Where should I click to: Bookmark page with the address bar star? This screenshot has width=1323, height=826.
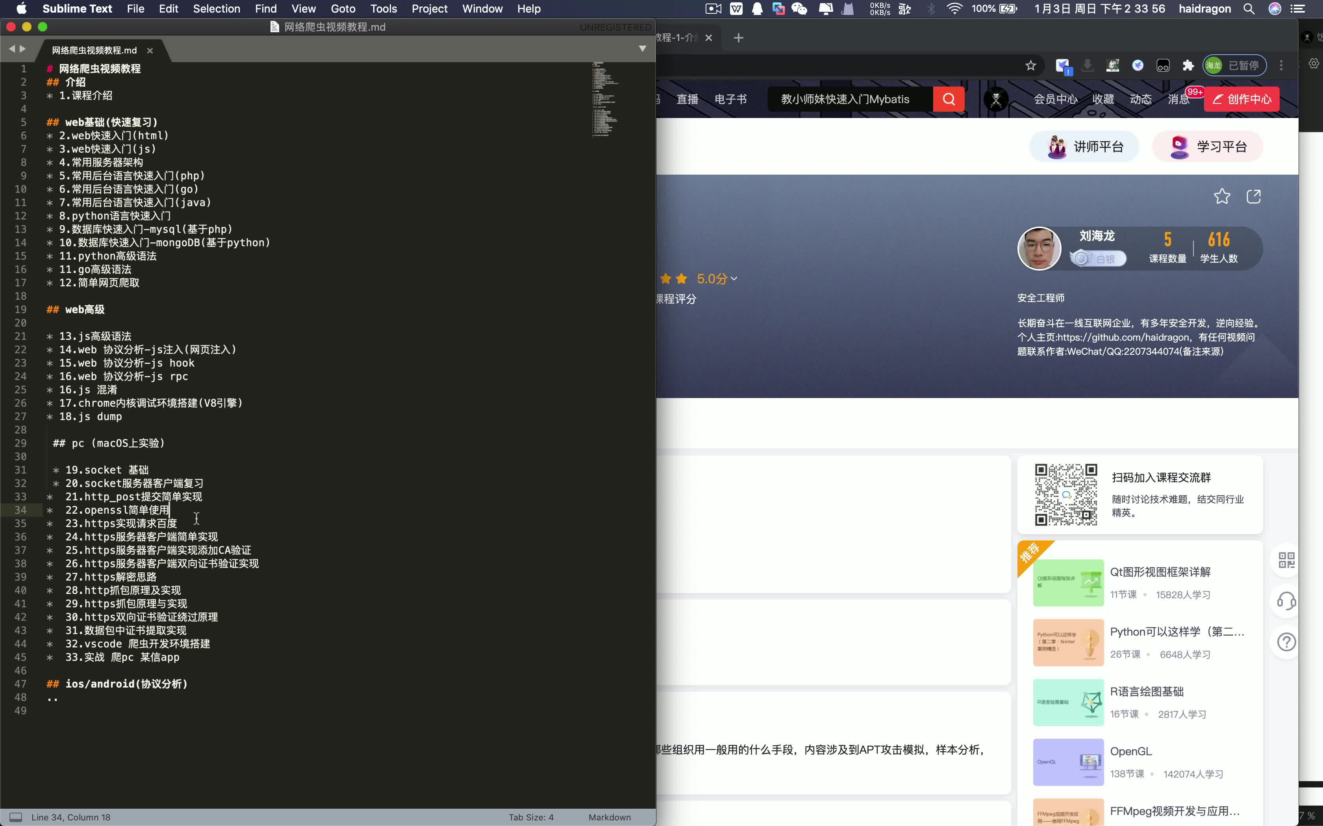pyautogui.click(x=1030, y=66)
